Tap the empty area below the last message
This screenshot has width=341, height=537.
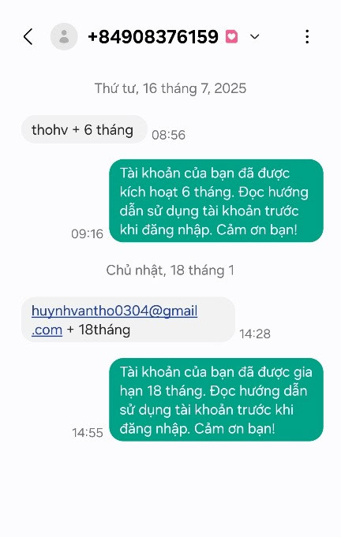click(170, 490)
